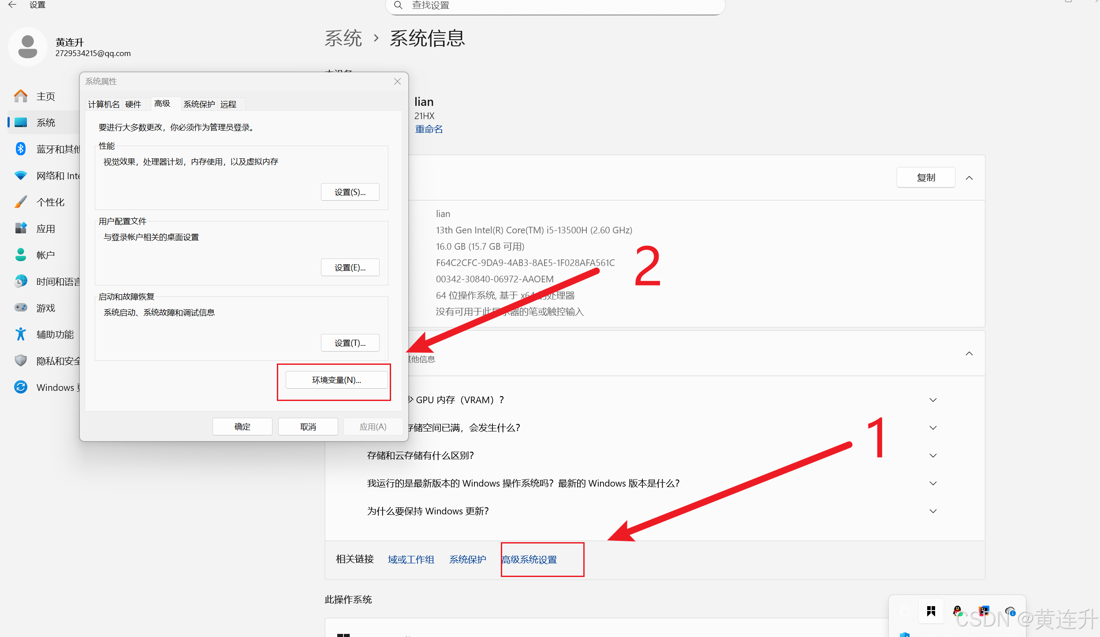Click the black bookmark-shaped tray icon
The width and height of the screenshot is (1100, 637).
pos(931,611)
